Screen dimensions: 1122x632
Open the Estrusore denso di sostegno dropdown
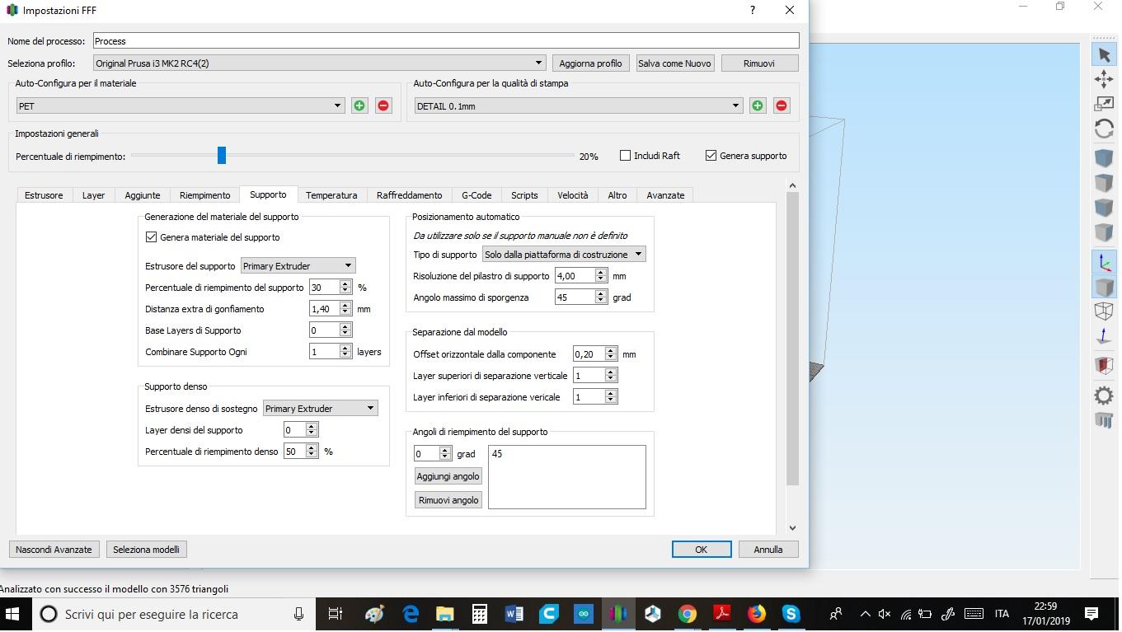(320, 409)
